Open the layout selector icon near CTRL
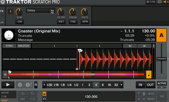 [159, 2]
